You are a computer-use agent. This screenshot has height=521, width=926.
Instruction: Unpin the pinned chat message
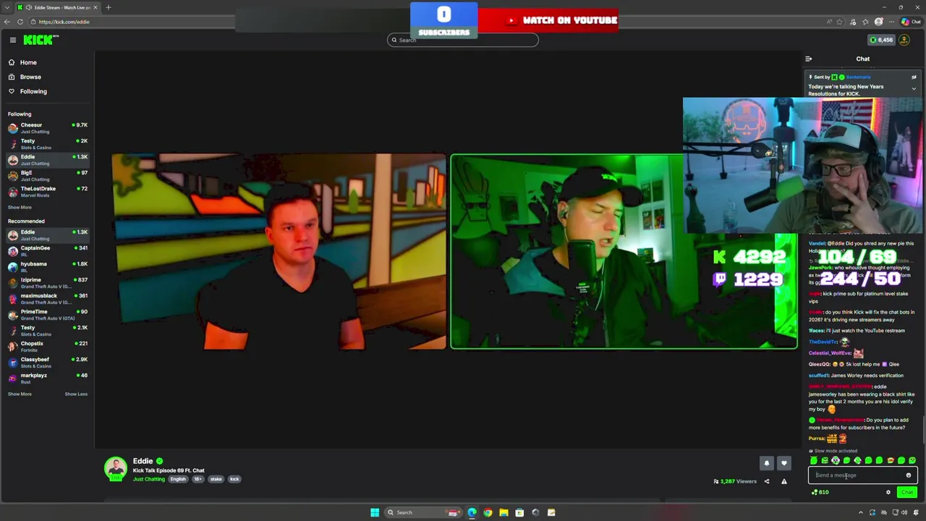pos(914,77)
